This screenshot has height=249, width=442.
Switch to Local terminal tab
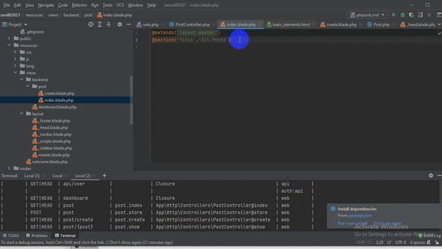(57, 176)
